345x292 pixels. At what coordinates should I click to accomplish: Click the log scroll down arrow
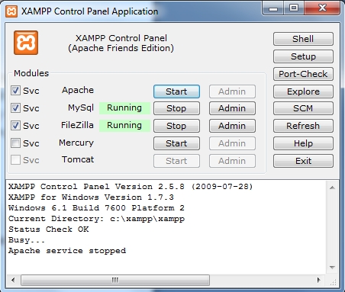pos(332,267)
